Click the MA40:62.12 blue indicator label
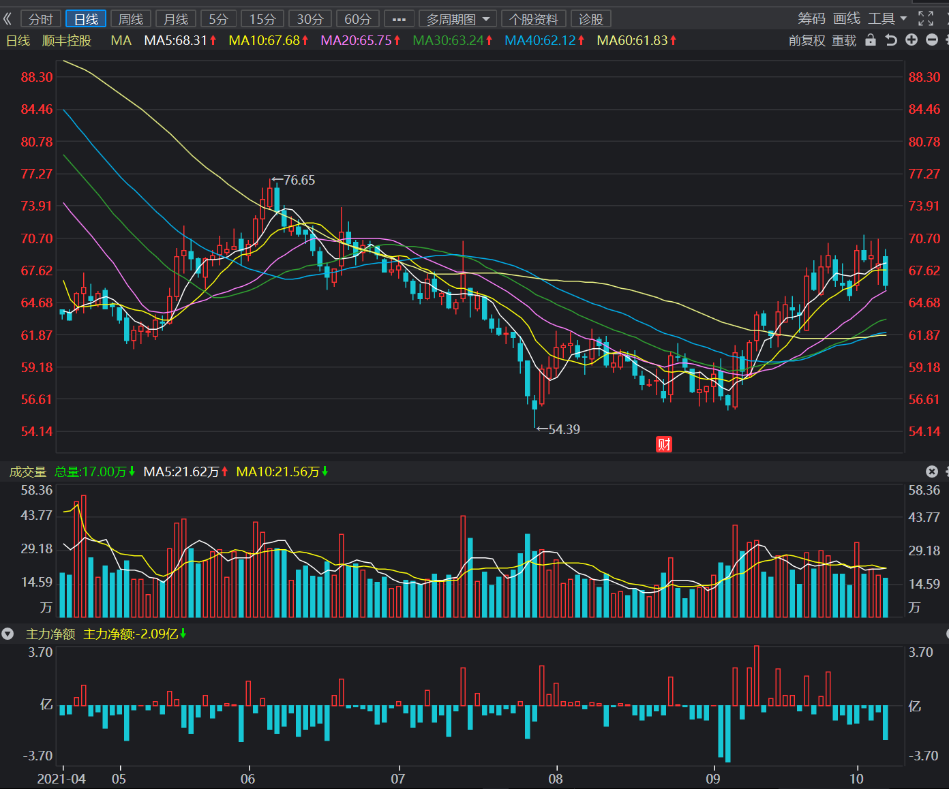949x789 pixels. [545, 41]
